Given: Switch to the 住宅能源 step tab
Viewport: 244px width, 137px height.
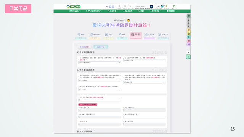Looking at the screenshot, I should click(x=95, y=36).
